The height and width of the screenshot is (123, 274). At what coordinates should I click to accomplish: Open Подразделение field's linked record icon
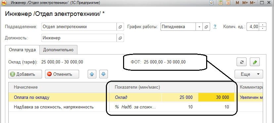point(120,27)
